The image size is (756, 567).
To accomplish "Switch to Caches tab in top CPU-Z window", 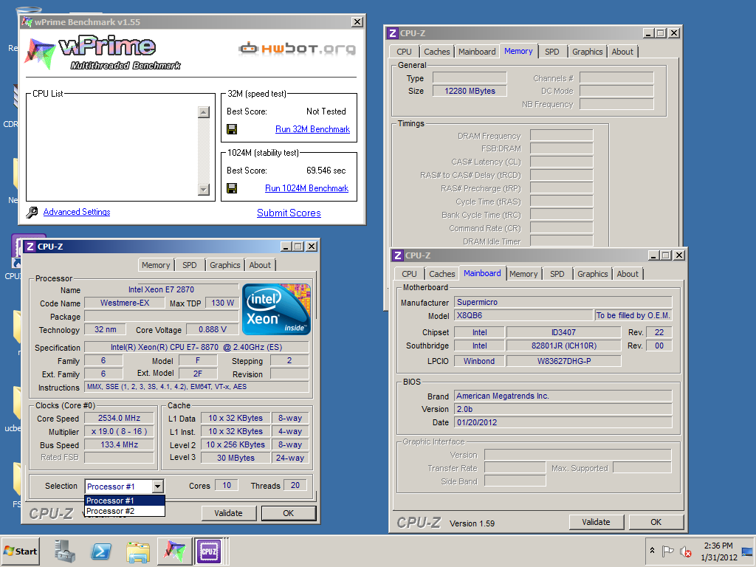I will [x=437, y=52].
